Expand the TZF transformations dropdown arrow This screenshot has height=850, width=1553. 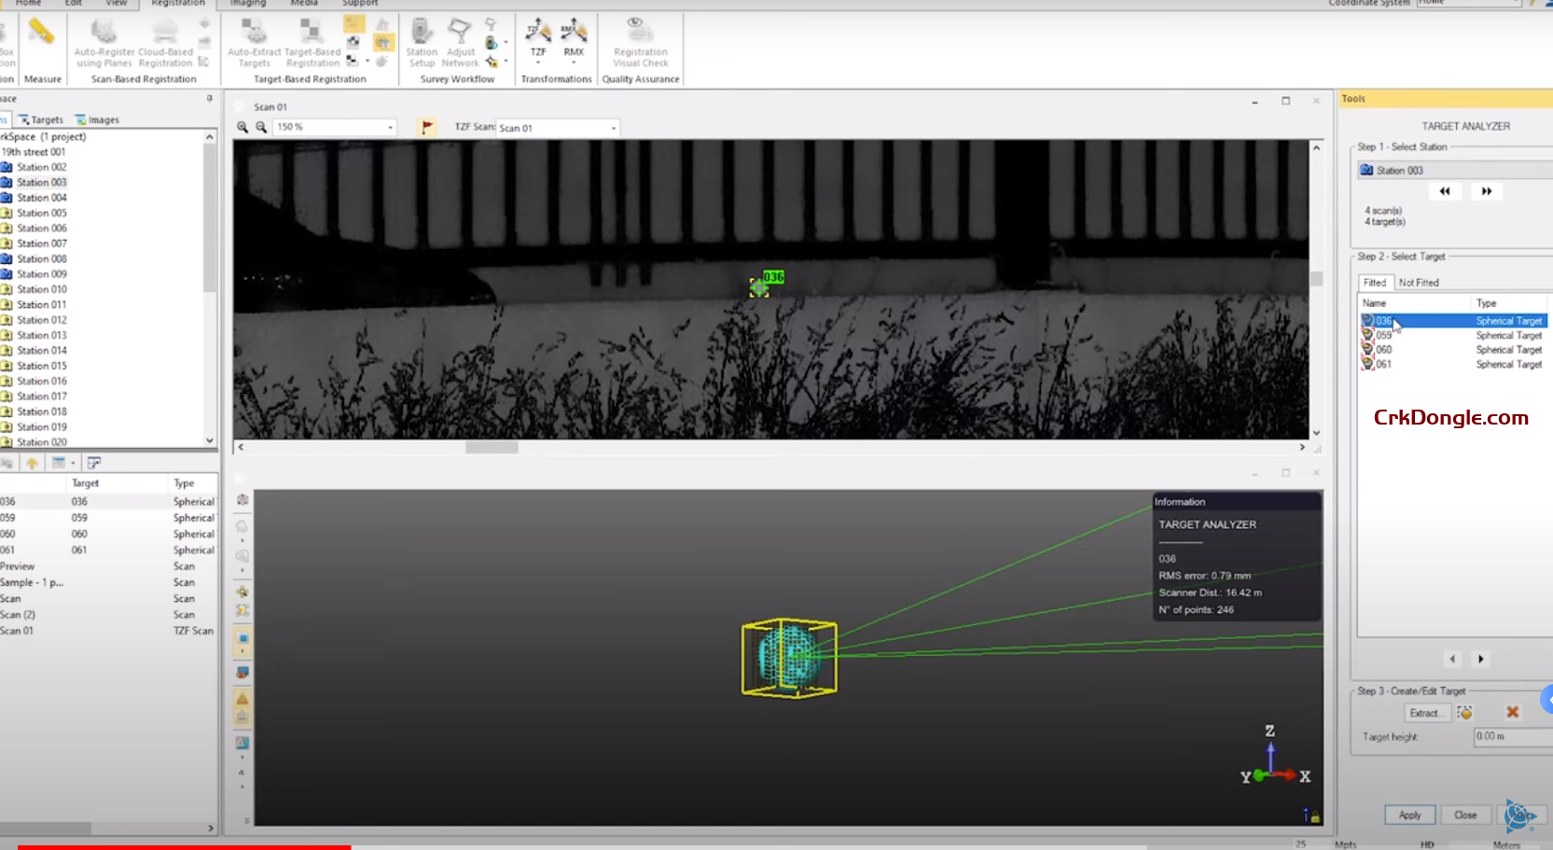[538, 61]
